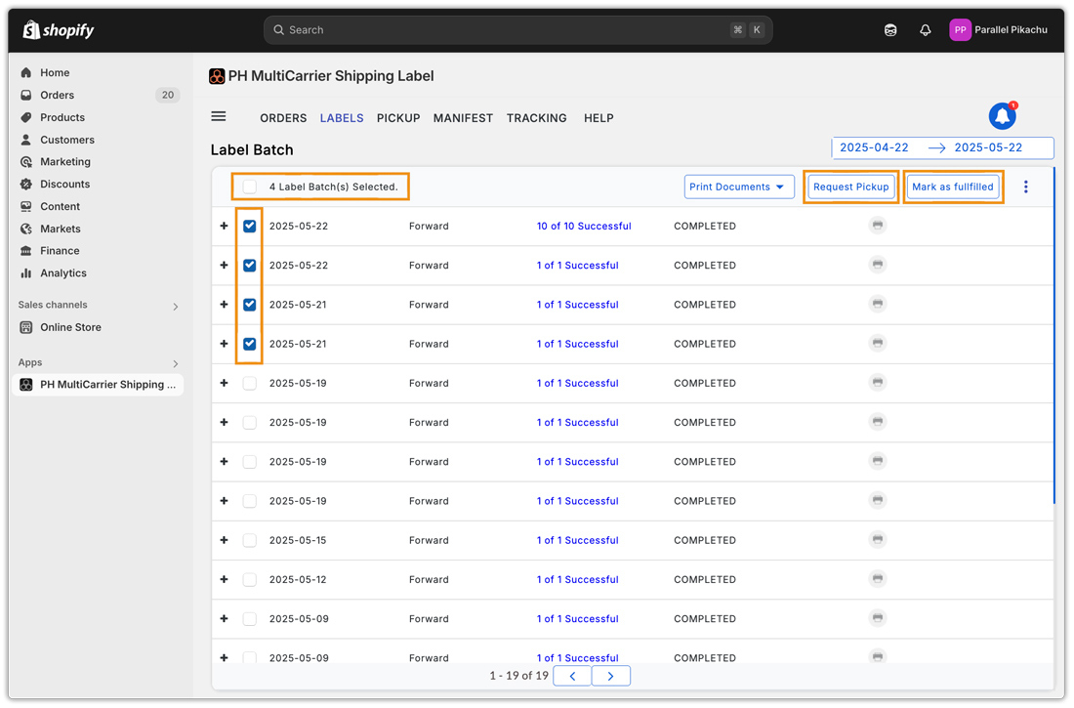Print the 10 of 10 Successful batch via printer icon

click(x=878, y=226)
